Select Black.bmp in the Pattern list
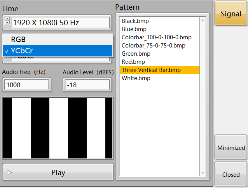248x188 pixels. click(x=135, y=21)
